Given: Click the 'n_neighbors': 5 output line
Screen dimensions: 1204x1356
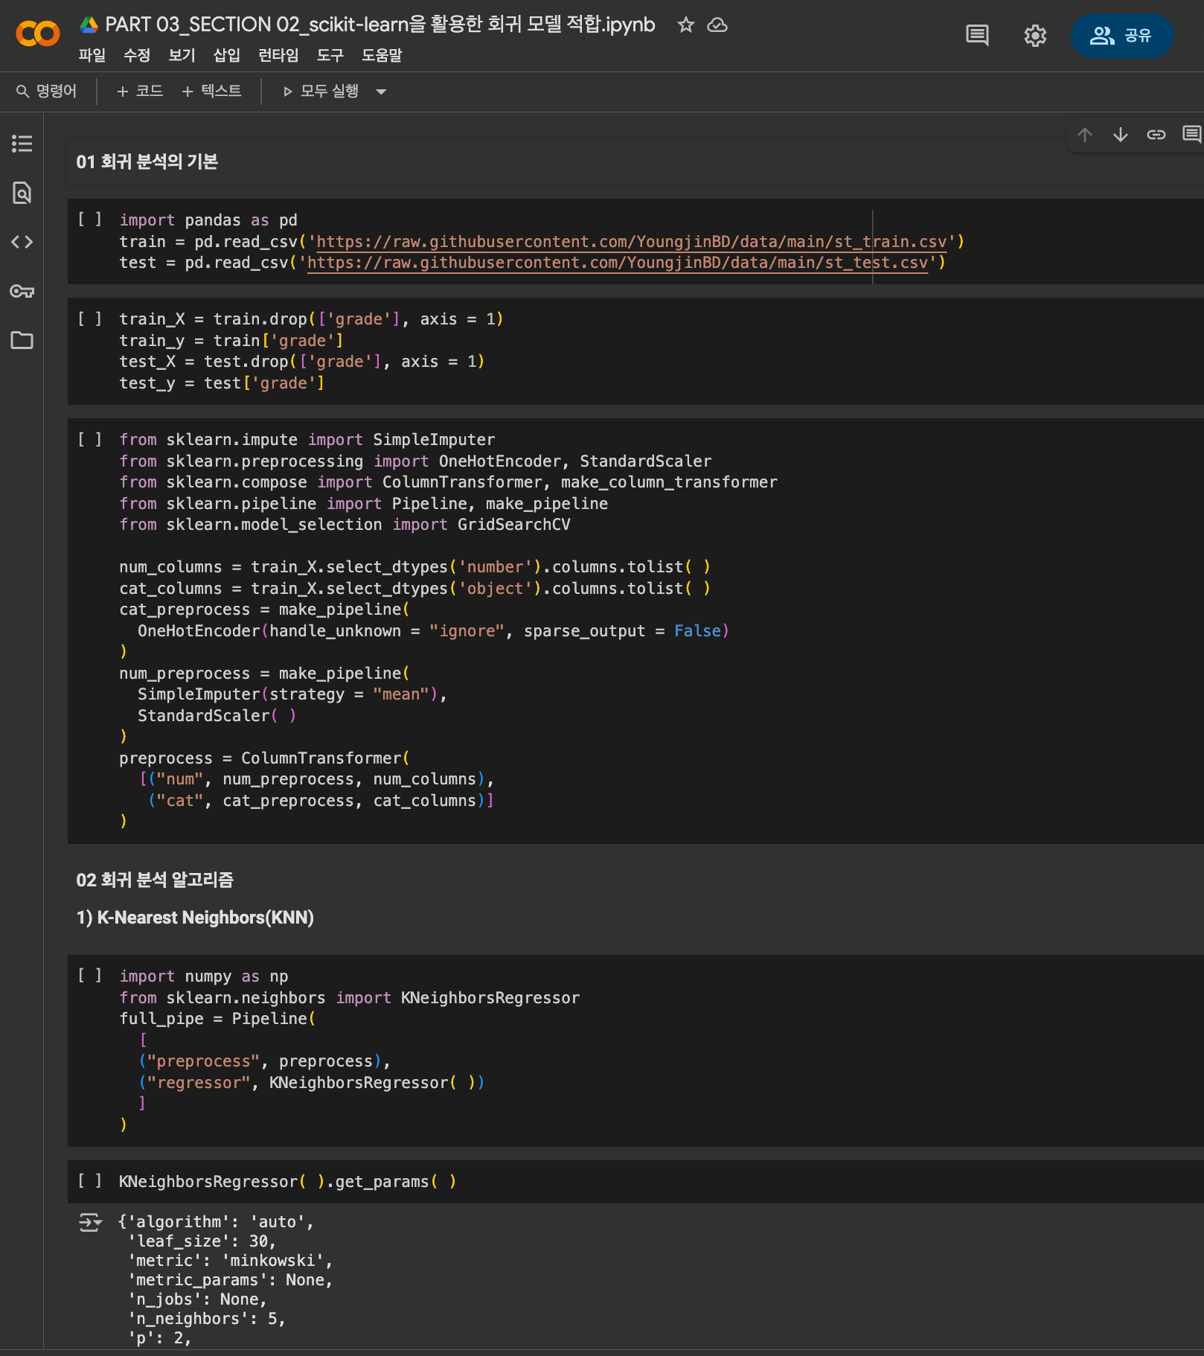Looking at the screenshot, I should coord(206,1319).
